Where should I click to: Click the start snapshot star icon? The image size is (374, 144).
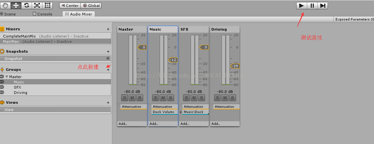(108, 58)
